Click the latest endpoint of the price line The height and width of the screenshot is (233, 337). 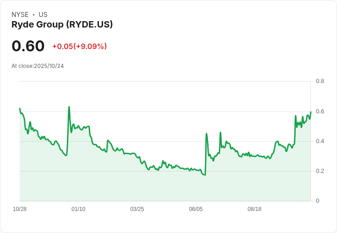[310, 112]
